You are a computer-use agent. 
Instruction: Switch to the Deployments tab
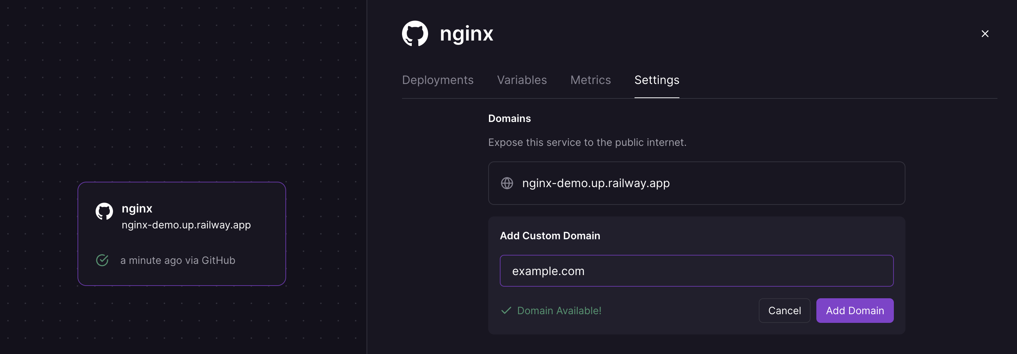click(x=438, y=80)
